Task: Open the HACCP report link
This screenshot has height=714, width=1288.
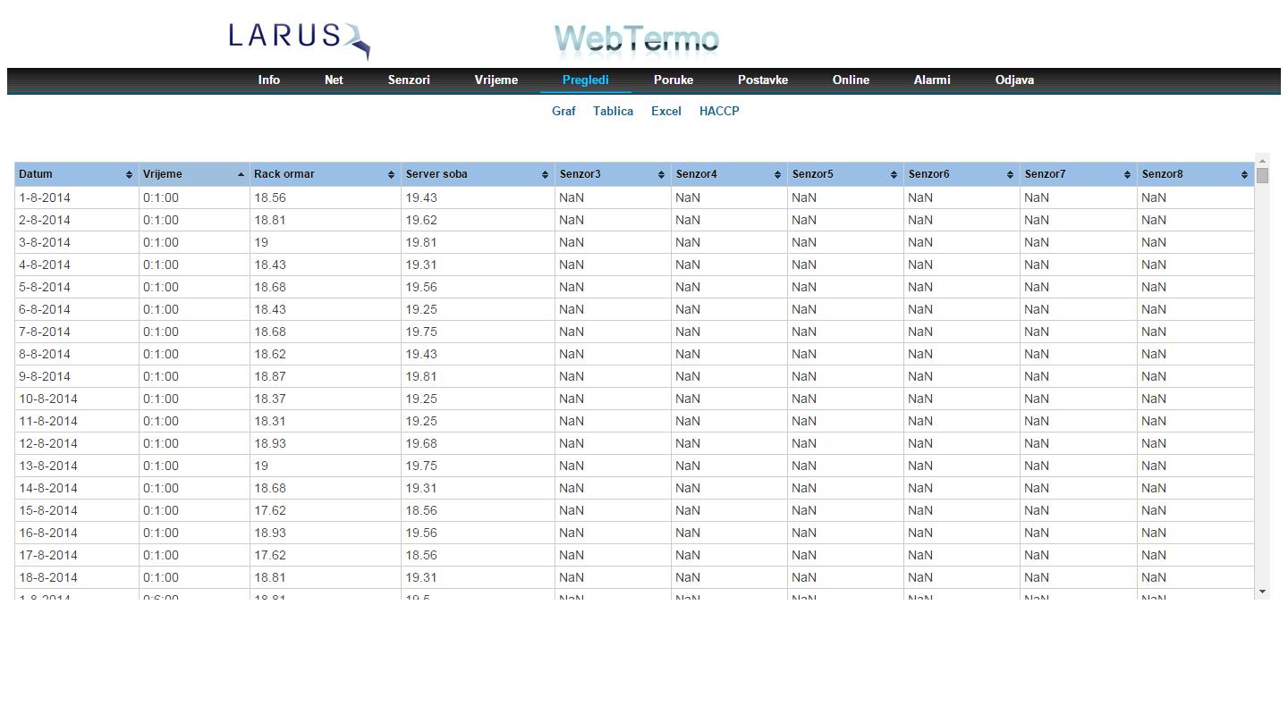Action: 719,112
